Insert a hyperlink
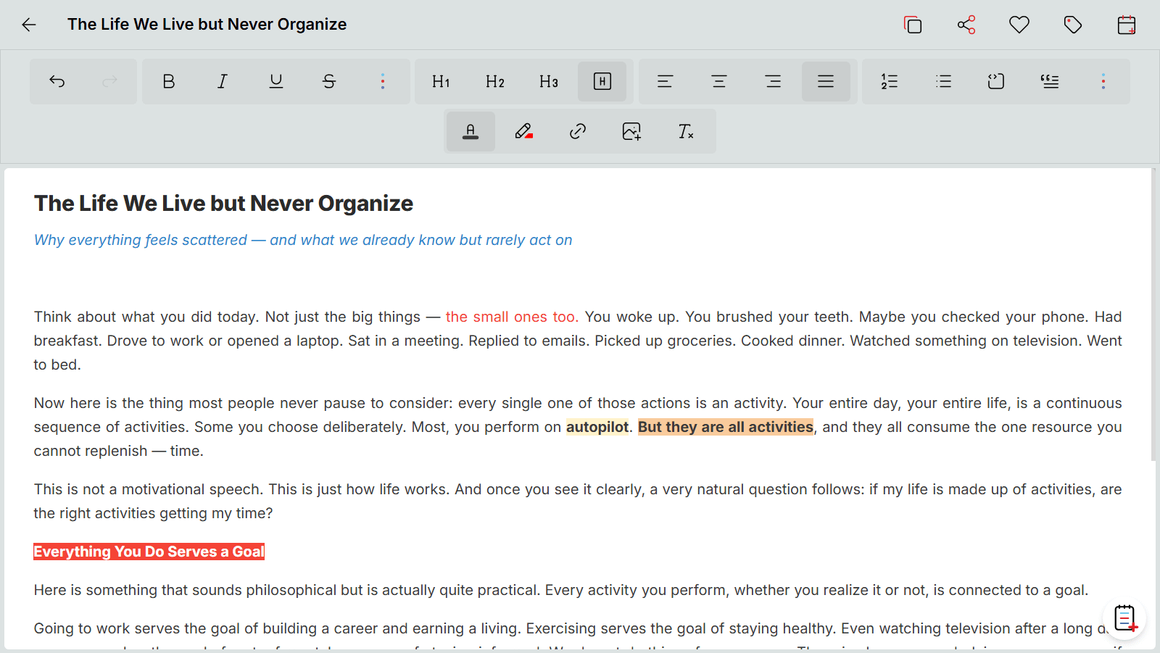Viewport: 1160px width, 653px height. pyautogui.click(x=577, y=131)
